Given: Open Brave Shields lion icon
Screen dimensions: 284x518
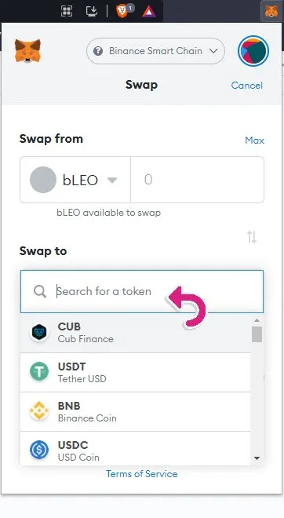Looking at the screenshot, I should tap(122, 11).
